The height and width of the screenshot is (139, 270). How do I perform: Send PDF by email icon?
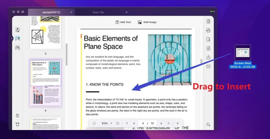[x=208, y=66]
